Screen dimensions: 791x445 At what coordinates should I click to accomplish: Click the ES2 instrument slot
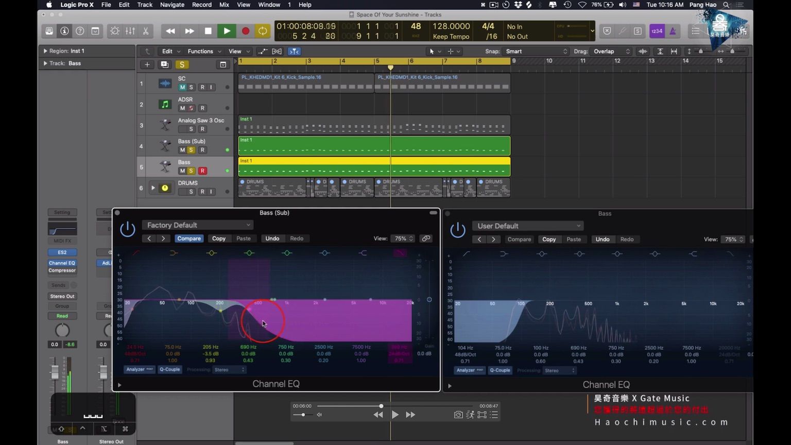[x=62, y=252]
